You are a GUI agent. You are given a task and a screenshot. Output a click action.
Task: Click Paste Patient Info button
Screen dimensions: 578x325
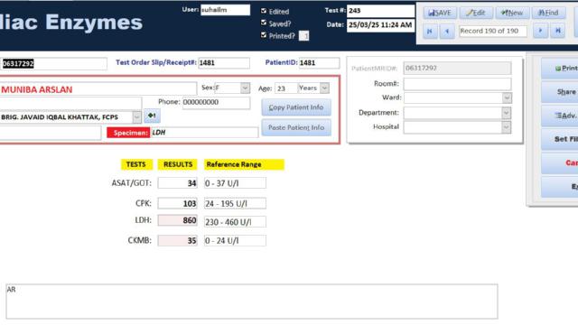coord(296,127)
